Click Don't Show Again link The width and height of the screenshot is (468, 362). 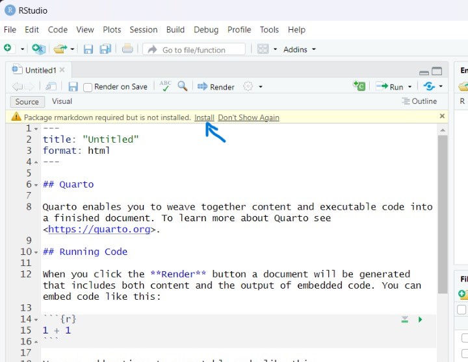point(248,117)
